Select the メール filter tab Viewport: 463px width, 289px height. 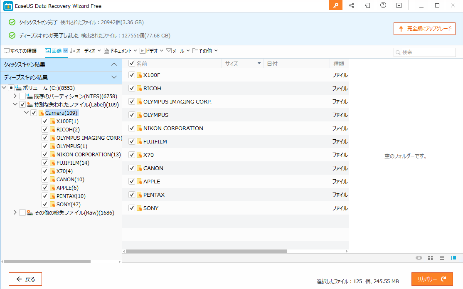click(x=175, y=51)
